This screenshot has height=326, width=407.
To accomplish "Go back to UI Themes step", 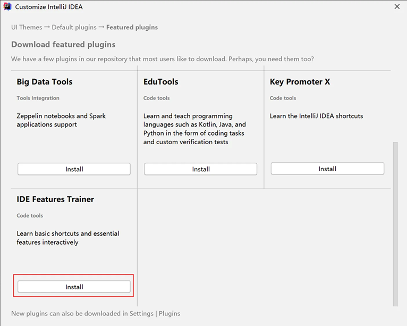I will pos(27,27).
